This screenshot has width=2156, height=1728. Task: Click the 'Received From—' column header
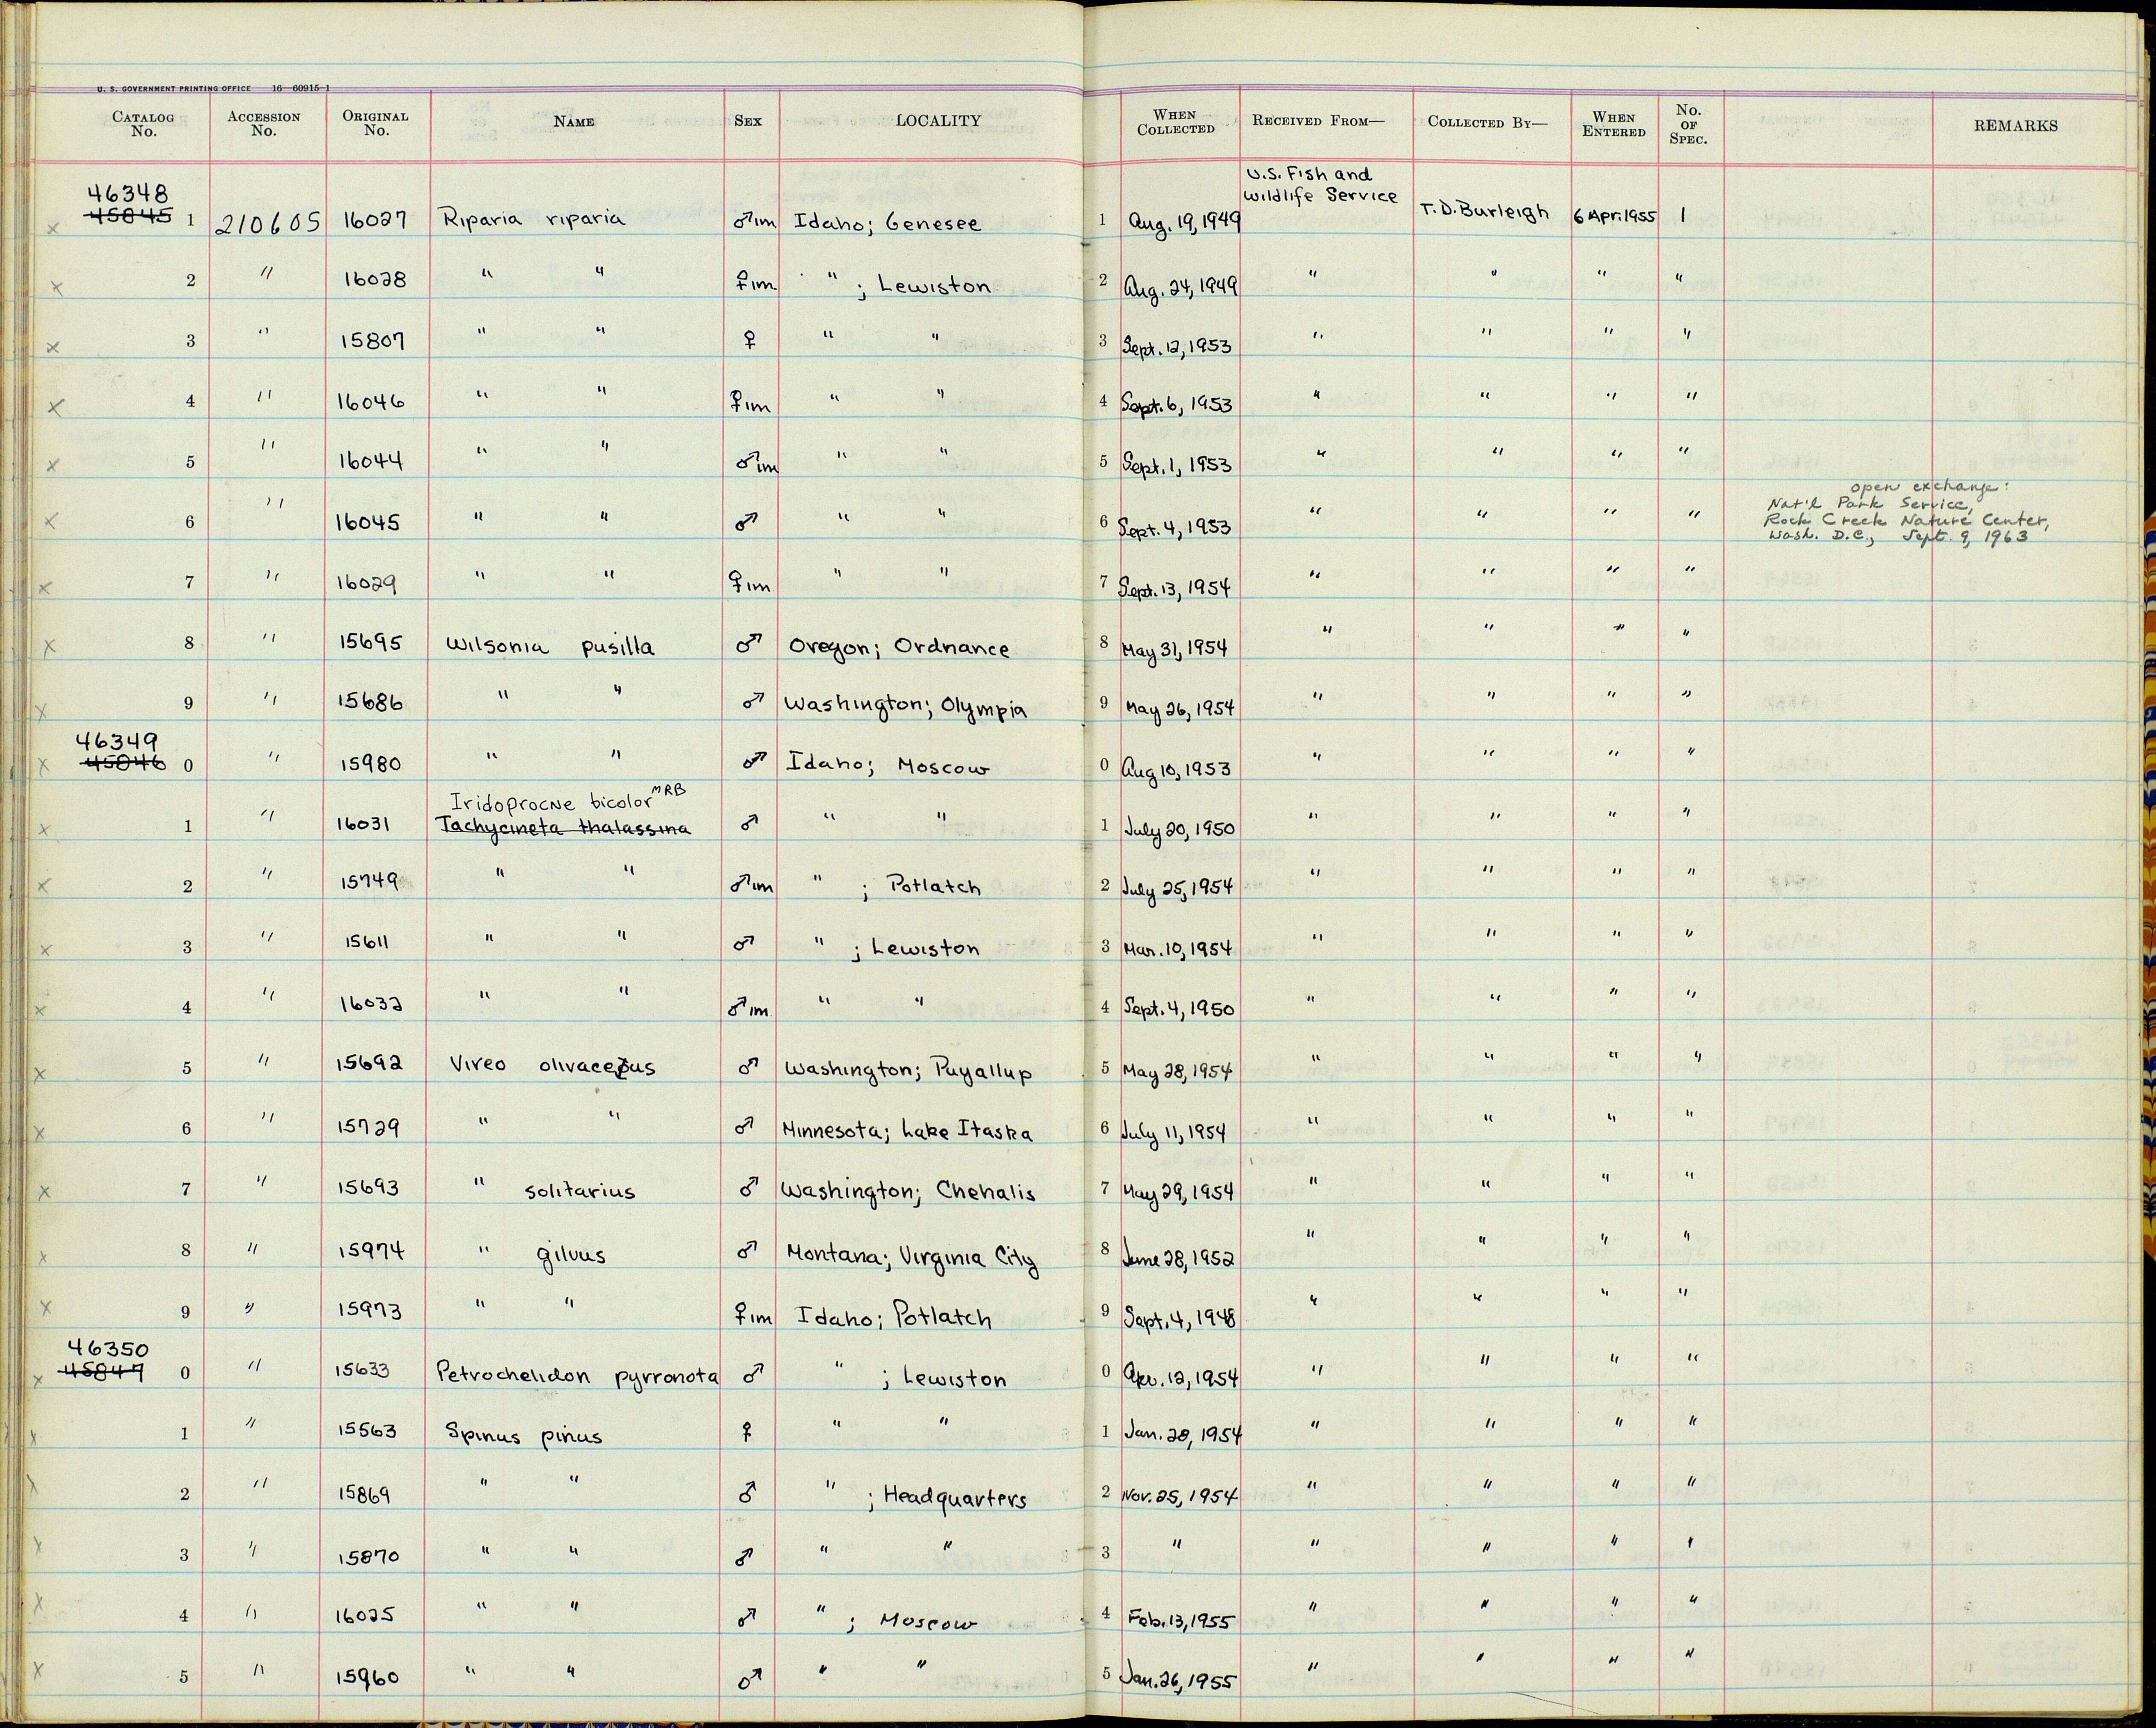click(1319, 121)
